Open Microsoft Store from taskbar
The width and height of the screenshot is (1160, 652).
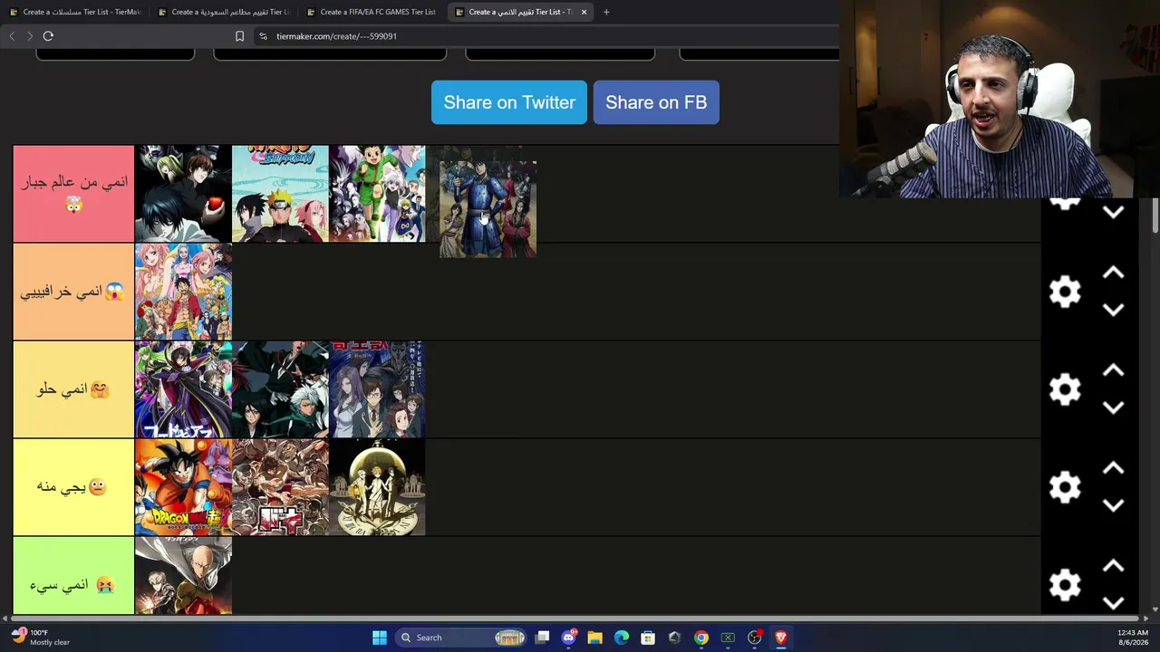(x=648, y=638)
